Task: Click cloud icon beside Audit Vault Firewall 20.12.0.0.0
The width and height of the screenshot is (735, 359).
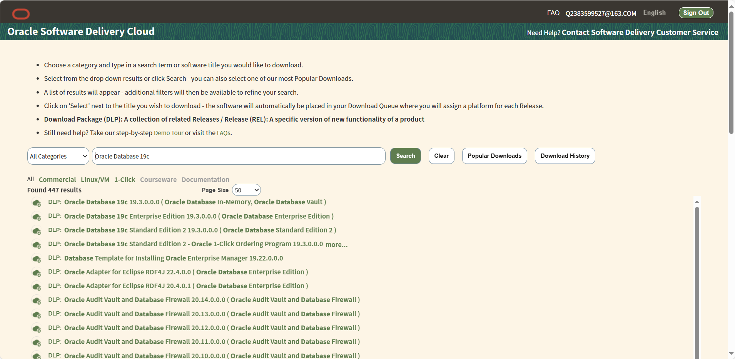Action: [37, 328]
